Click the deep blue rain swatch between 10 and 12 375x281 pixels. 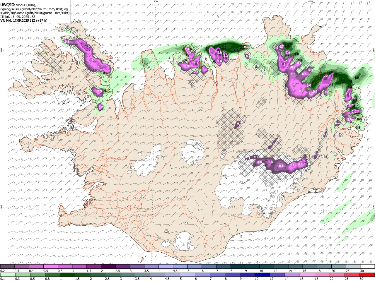coord(262,275)
